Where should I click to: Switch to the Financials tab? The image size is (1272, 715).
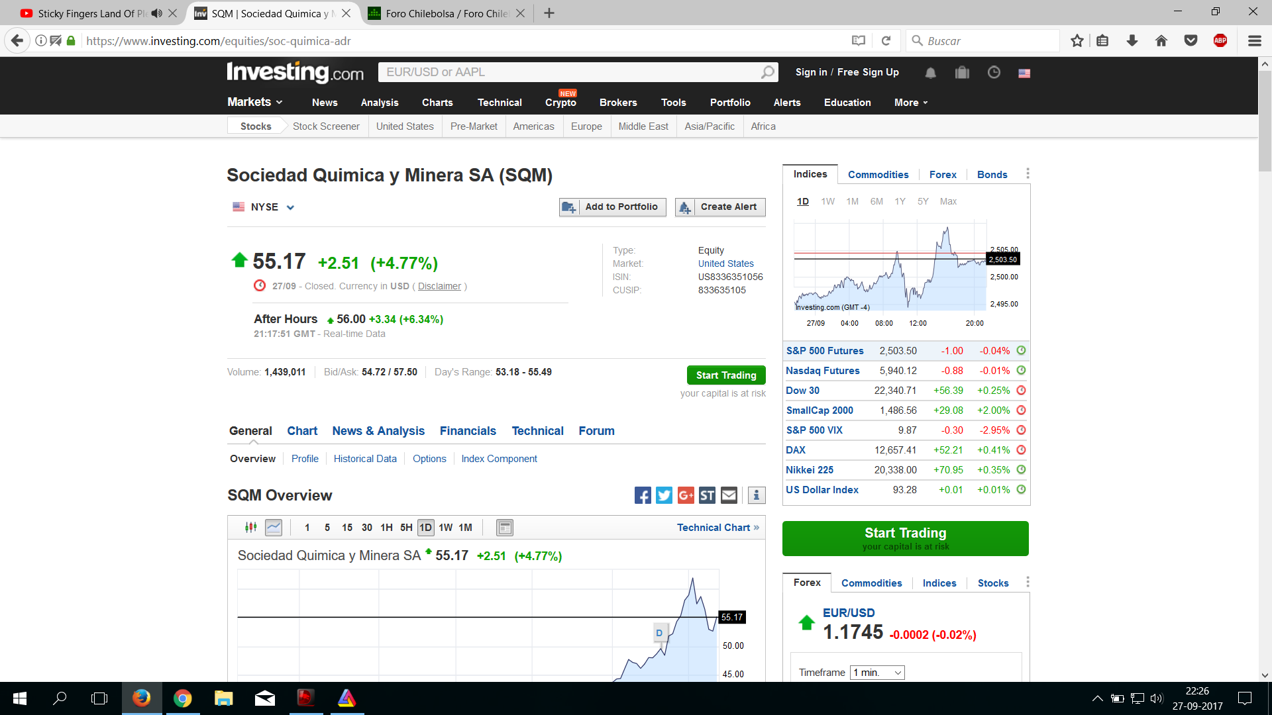pyautogui.click(x=468, y=431)
